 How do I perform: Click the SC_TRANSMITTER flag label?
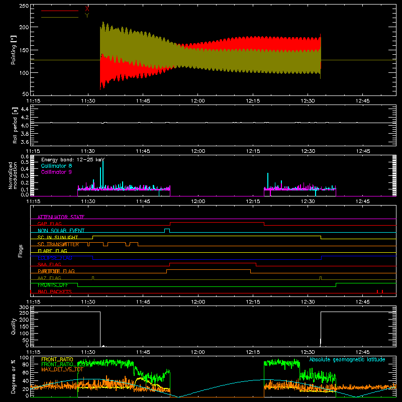[58, 244]
